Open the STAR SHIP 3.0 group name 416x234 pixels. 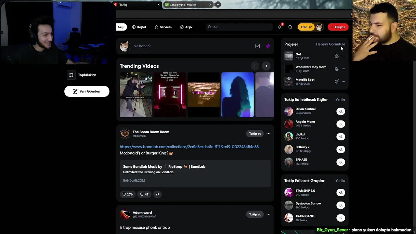point(305,191)
